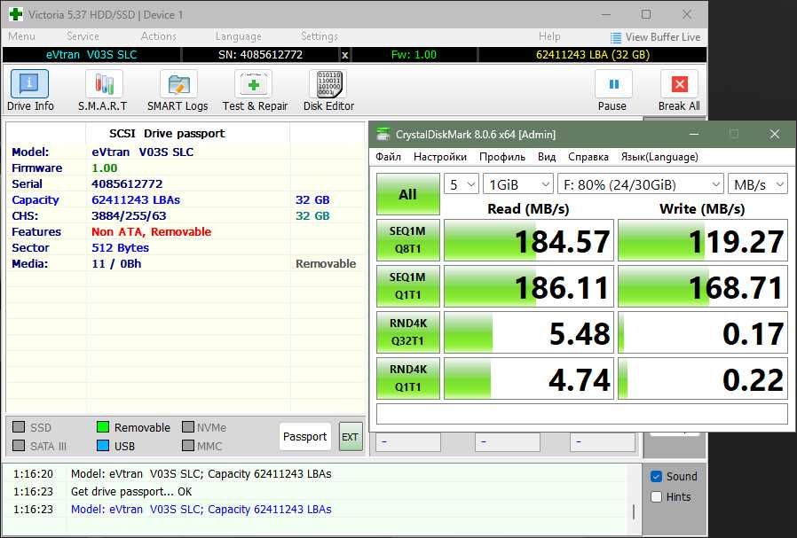Click the empty CrystalDiskMark comment field

click(x=582, y=414)
